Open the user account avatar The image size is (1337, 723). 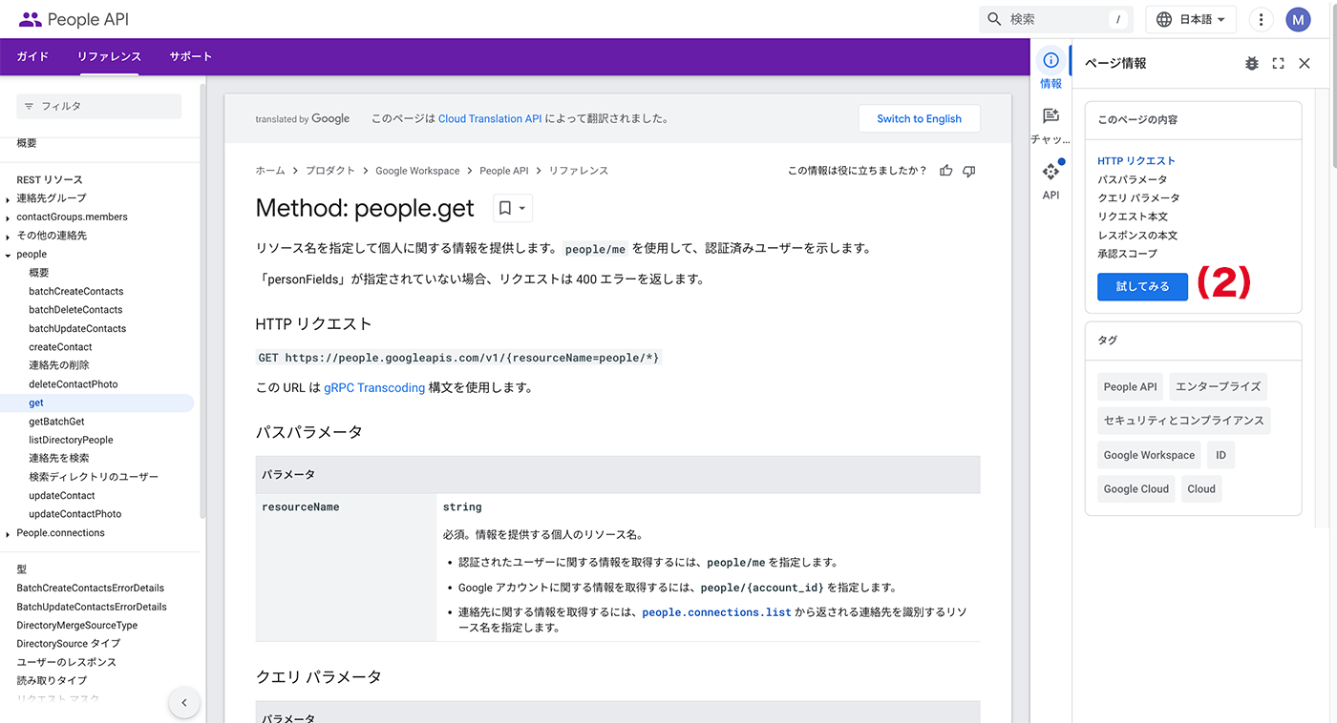click(1298, 19)
